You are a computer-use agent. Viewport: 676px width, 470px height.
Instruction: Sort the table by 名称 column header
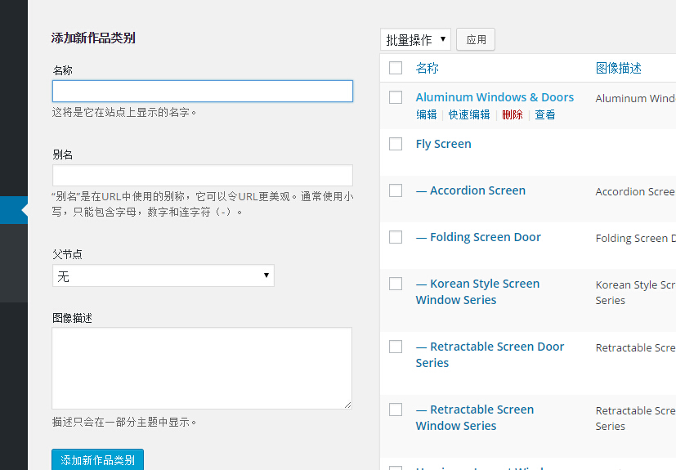[427, 68]
